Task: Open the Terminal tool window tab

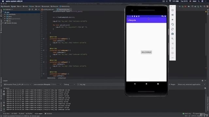Action: [x=48, y=113]
